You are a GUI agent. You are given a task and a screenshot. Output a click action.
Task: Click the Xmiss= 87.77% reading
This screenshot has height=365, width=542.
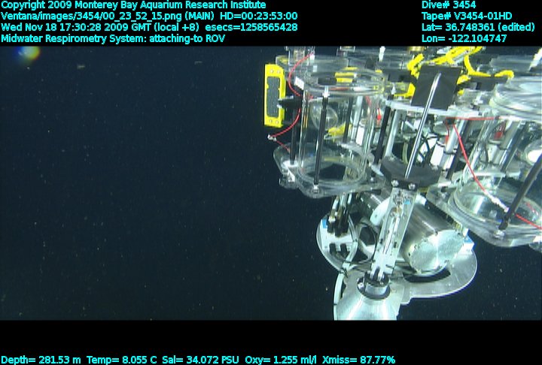tap(358, 360)
